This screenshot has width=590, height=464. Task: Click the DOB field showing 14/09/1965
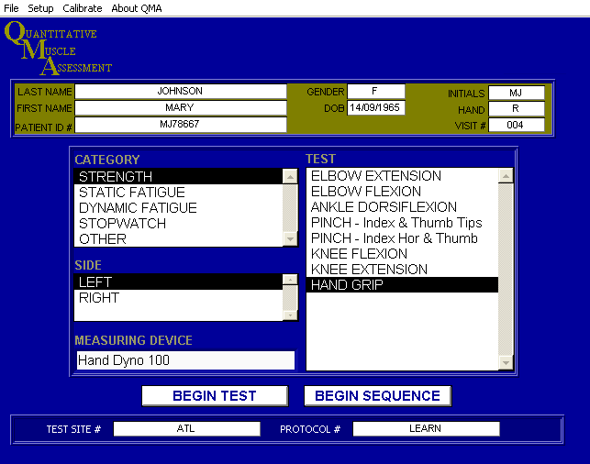[x=375, y=108]
